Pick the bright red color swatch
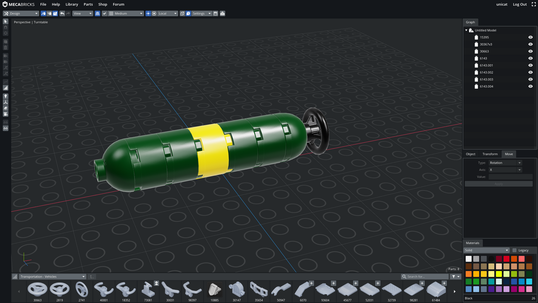 (506, 259)
